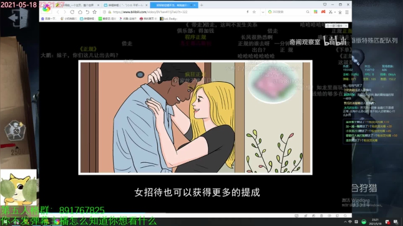The height and width of the screenshot is (226, 403).
Task: Close the second browser tab
Action: (147, 5)
